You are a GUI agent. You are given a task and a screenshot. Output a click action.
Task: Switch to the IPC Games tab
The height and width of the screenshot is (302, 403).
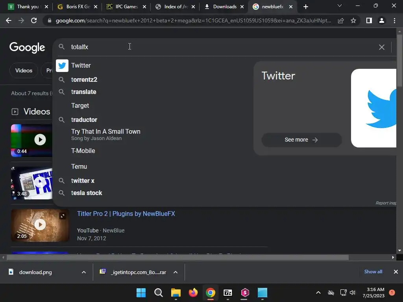(126, 7)
